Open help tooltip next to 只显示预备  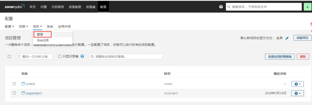point(82,56)
